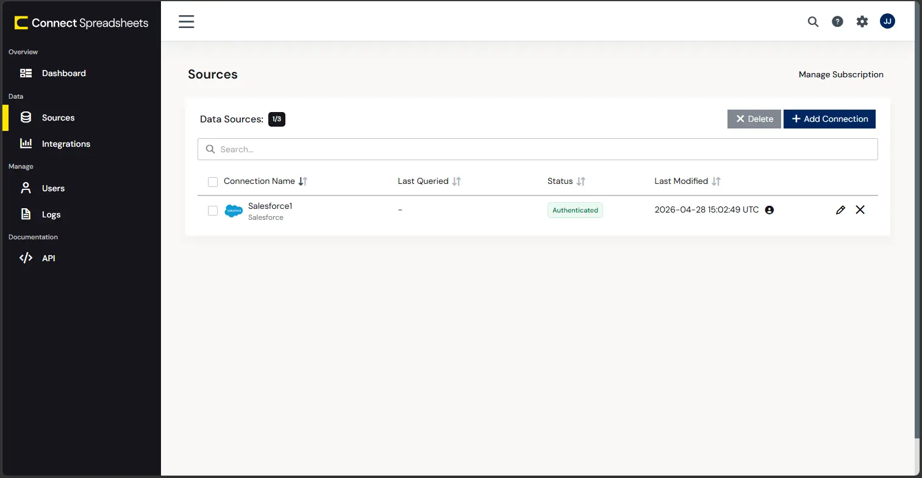Remove Salesforce1 connection with X icon
This screenshot has width=922, height=478.
(860, 210)
